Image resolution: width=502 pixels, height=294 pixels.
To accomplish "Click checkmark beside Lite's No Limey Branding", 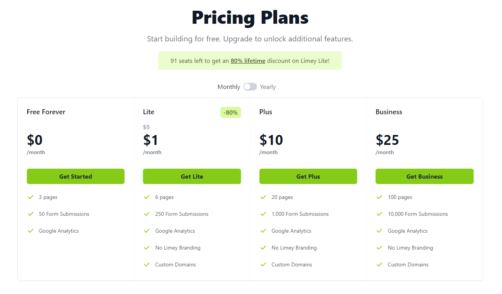I will [x=147, y=248].
